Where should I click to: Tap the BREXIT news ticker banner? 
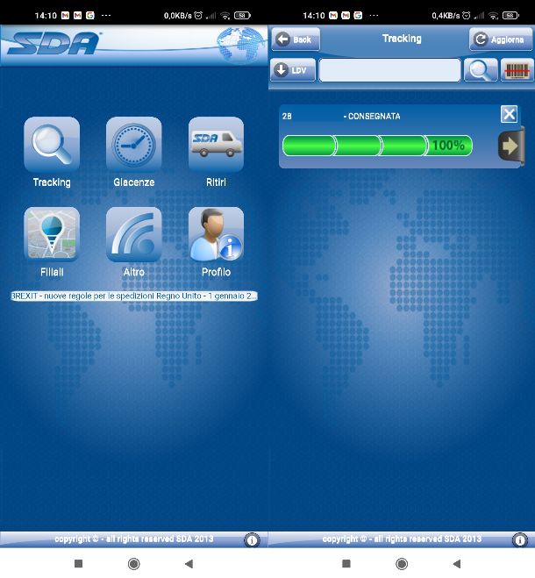coord(134,296)
